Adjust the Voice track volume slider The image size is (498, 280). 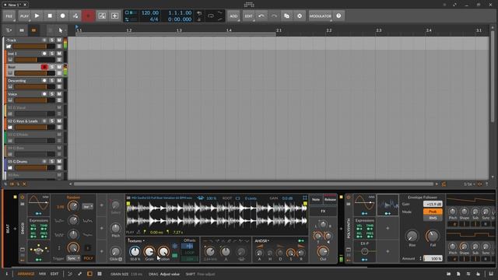(x=34, y=100)
